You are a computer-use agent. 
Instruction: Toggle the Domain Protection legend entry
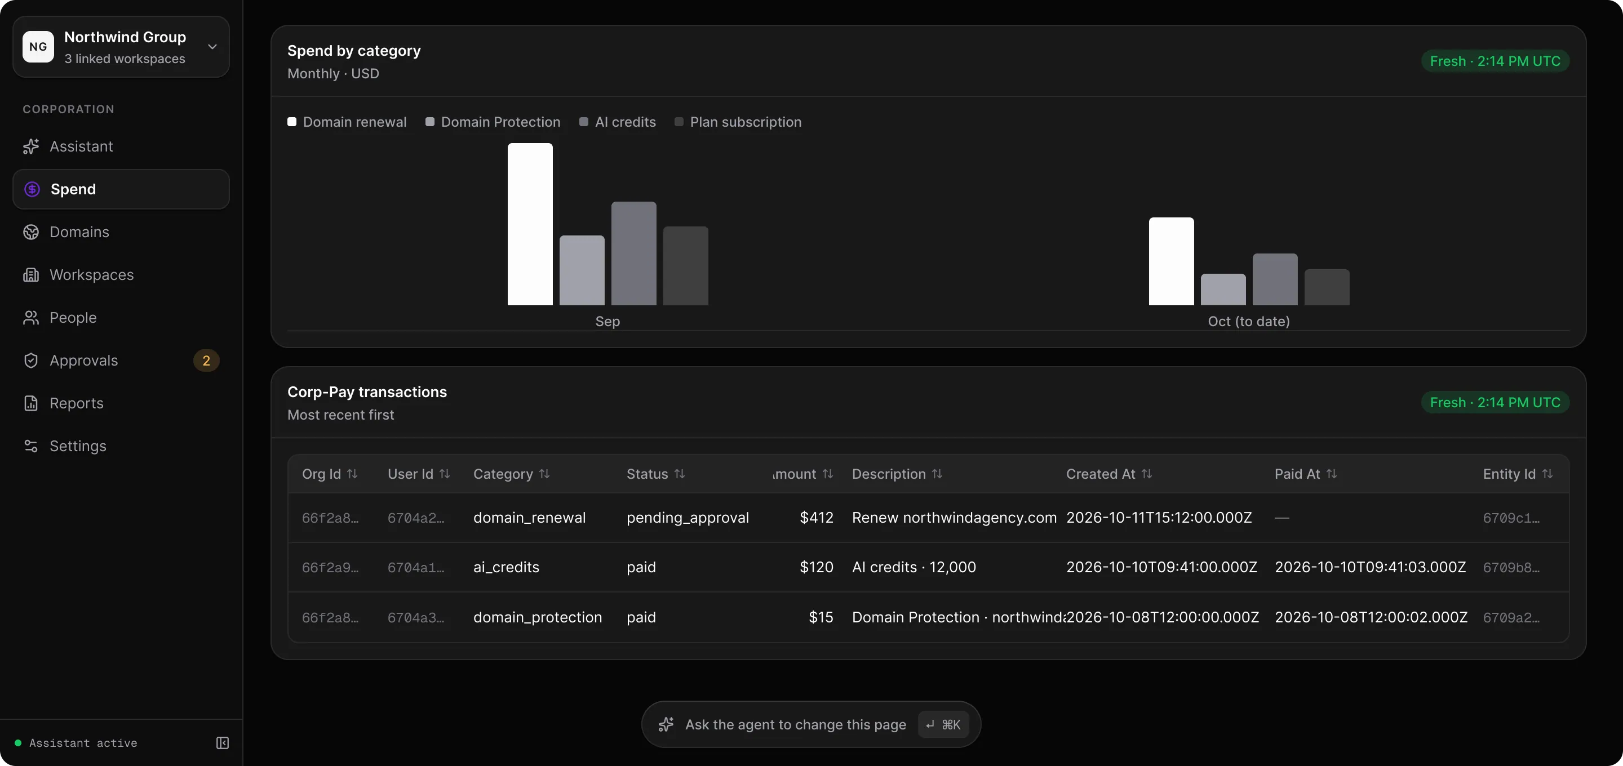coord(493,122)
